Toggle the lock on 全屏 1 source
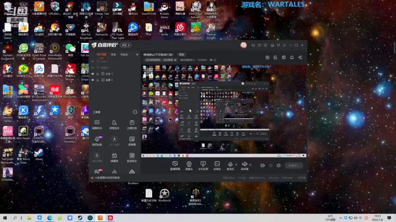The width and height of the screenshot is (396, 222). [x=98, y=80]
